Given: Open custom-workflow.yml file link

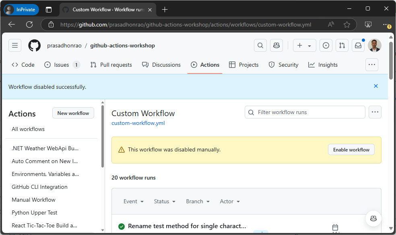Looking at the screenshot, I should click(138, 123).
